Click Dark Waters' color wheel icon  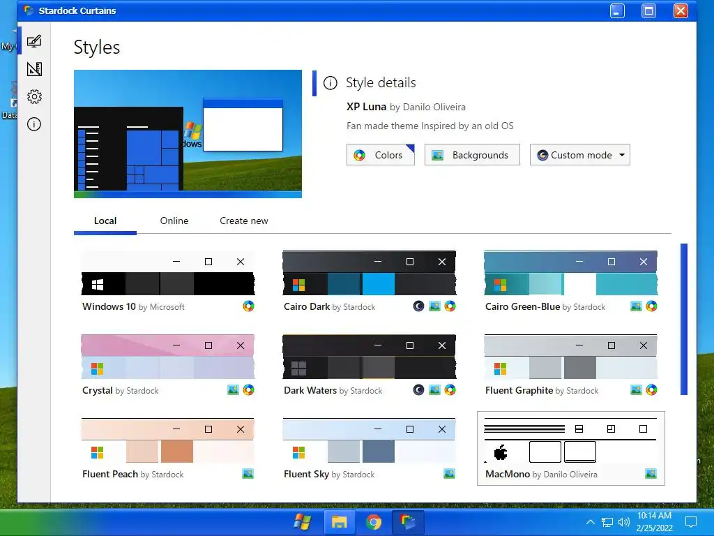450,390
